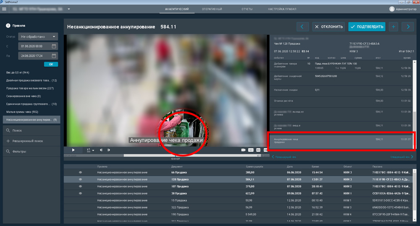Open playback speed x1 dropdown
Screen dimensions: 420x226
[x=90, y=150]
